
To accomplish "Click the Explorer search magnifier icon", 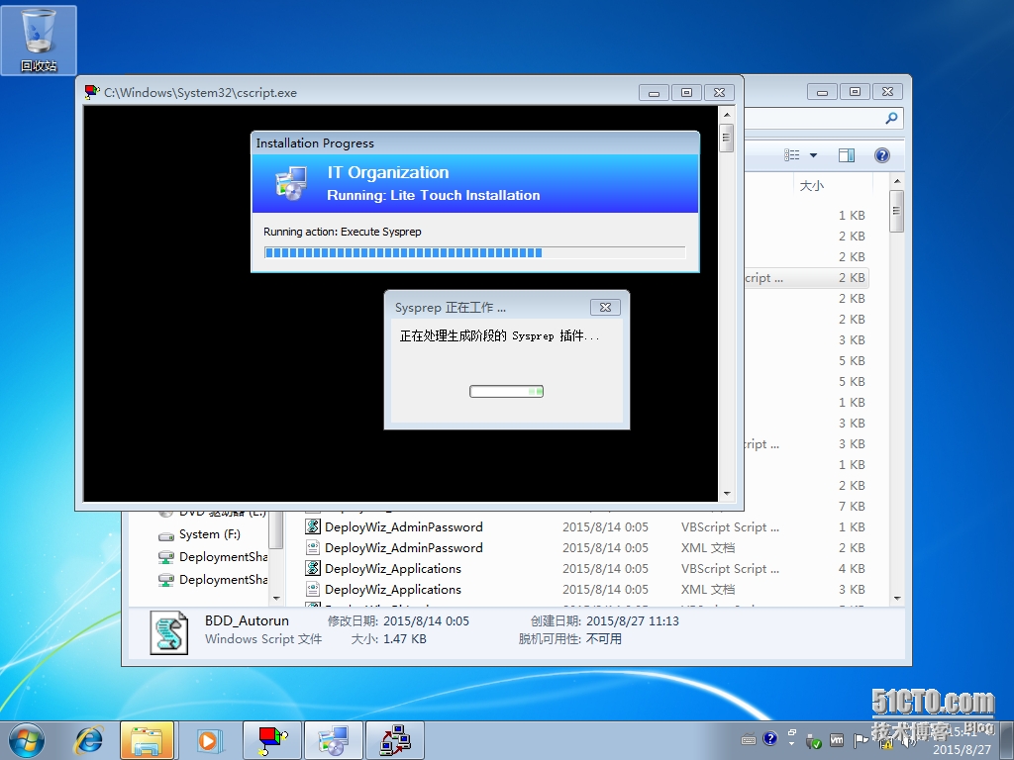I will tap(891, 119).
